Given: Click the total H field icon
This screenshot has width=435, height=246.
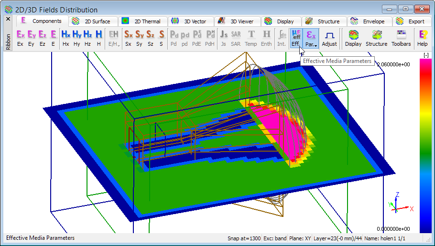Looking at the screenshot, I should pyautogui.click(x=98, y=38).
